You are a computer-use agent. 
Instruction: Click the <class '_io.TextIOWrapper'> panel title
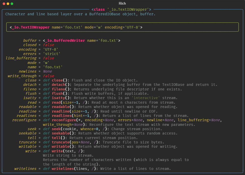coord(121,9)
